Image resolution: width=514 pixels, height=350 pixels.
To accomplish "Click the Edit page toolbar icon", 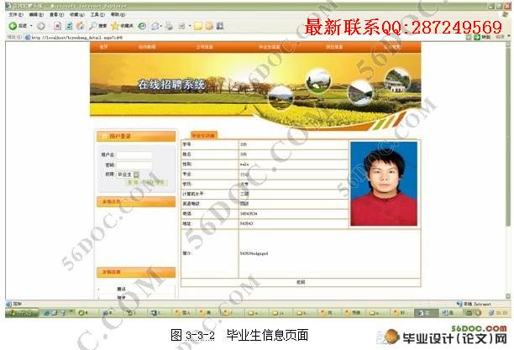I will (x=182, y=26).
